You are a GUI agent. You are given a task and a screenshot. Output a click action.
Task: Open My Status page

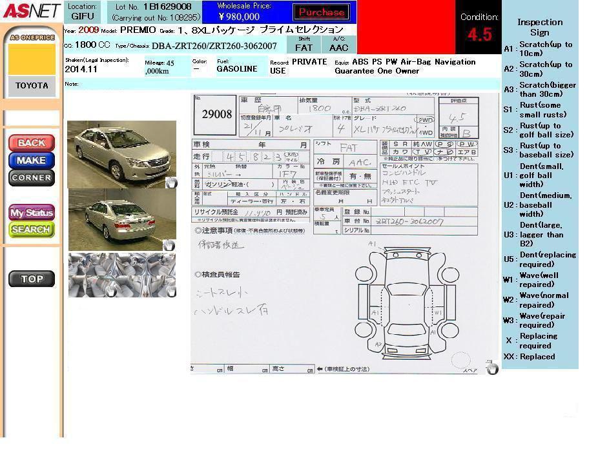[31, 213]
